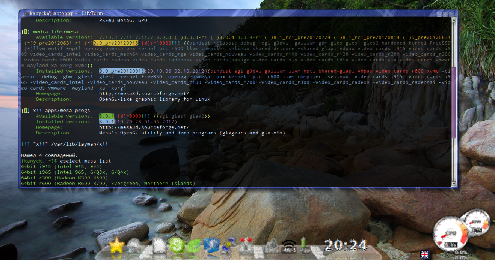Minimize the LilyTerm terminal window
Viewport: 495px width, 260px height.
point(439,13)
